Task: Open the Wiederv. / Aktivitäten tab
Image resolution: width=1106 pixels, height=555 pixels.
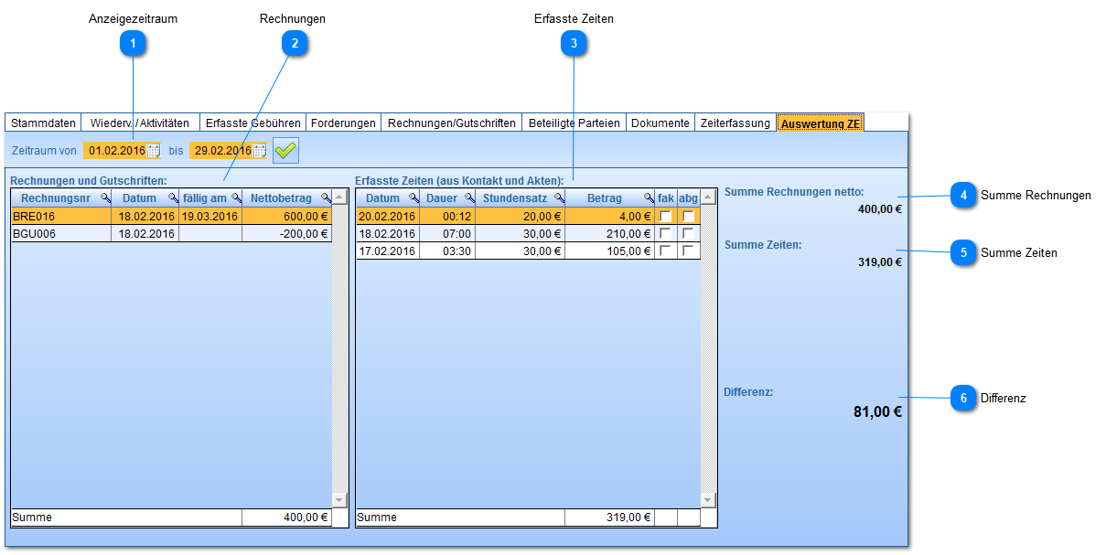Action: point(140,123)
